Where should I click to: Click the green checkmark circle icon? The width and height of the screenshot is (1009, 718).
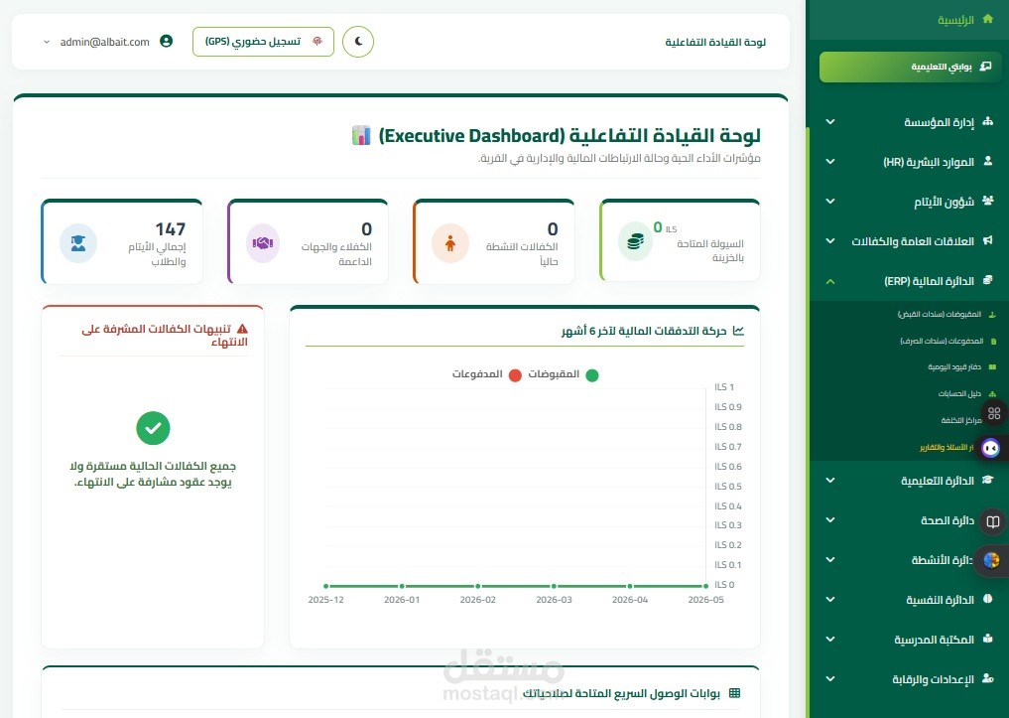[153, 428]
